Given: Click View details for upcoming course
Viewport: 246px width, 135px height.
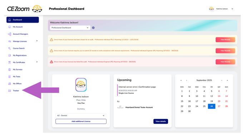Looking at the screenshot, I should coord(161,121).
